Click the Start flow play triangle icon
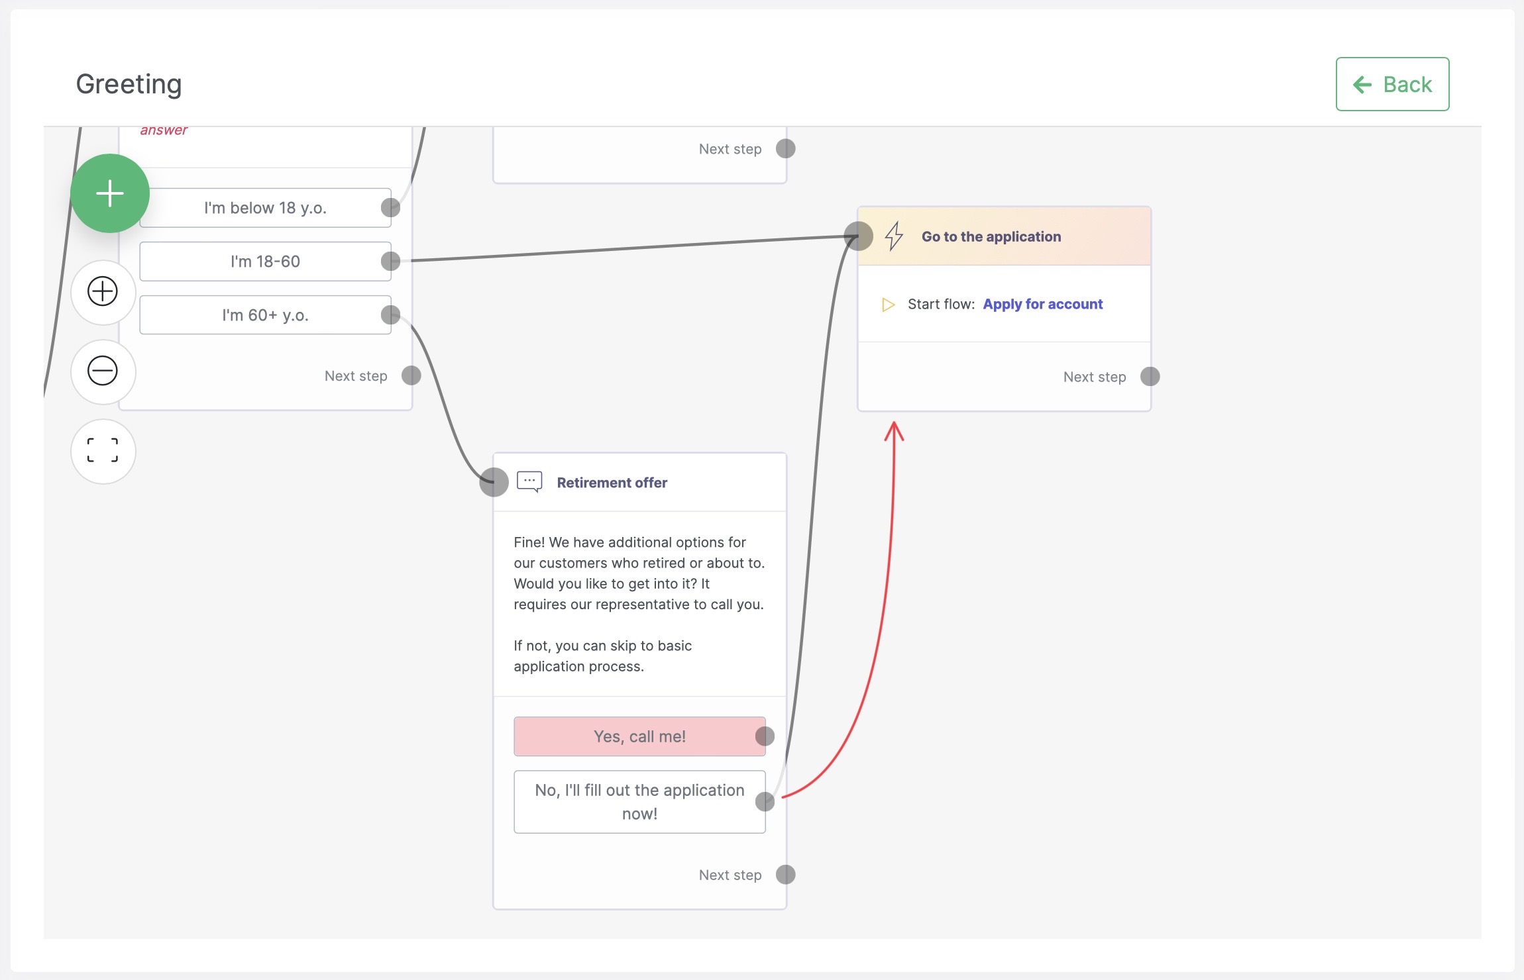Image resolution: width=1524 pixels, height=980 pixels. [888, 305]
